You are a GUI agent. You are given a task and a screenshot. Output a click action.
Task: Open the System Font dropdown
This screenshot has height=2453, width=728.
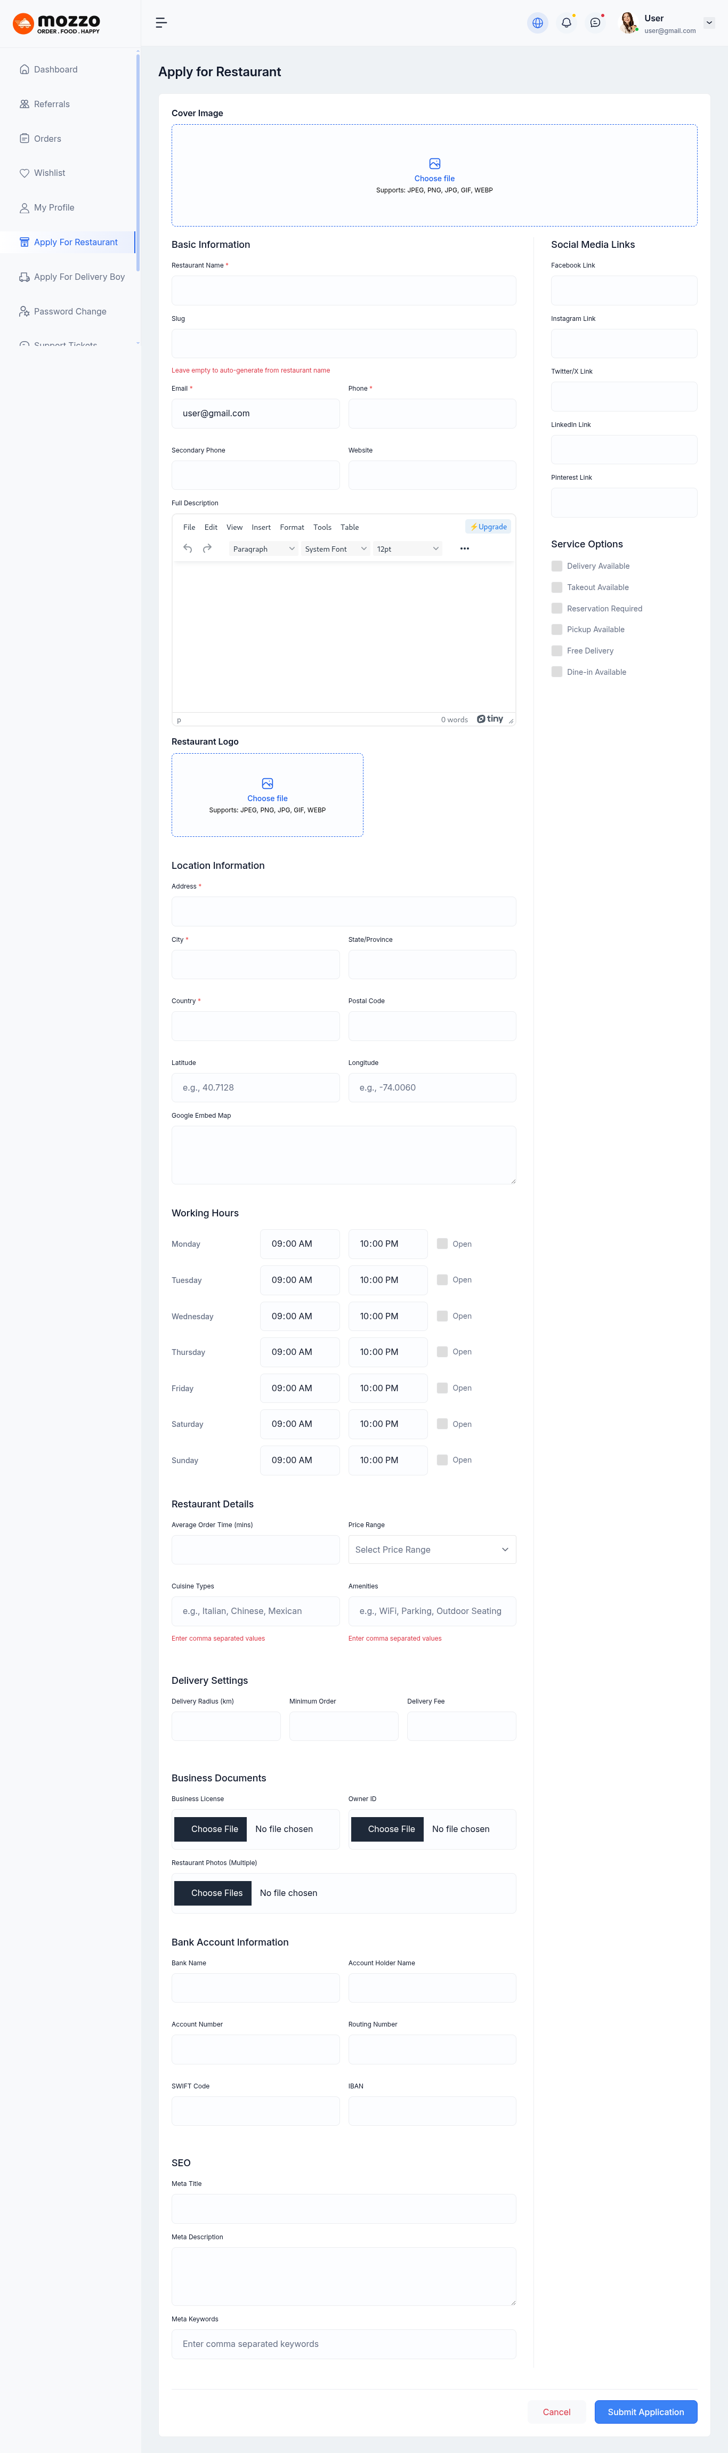(x=335, y=550)
